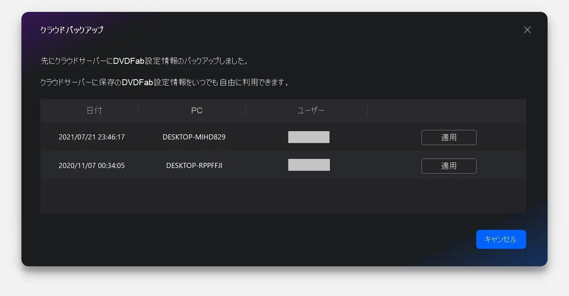Click the クラウドバックアップ dialog title
The image size is (569, 296).
(x=72, y=30)
